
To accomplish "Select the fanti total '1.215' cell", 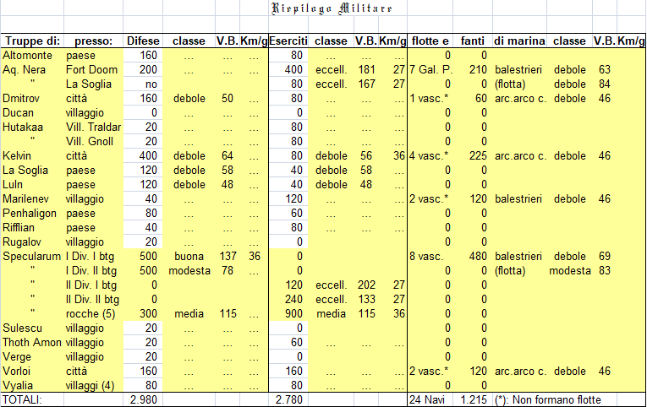I will (474, 399).
